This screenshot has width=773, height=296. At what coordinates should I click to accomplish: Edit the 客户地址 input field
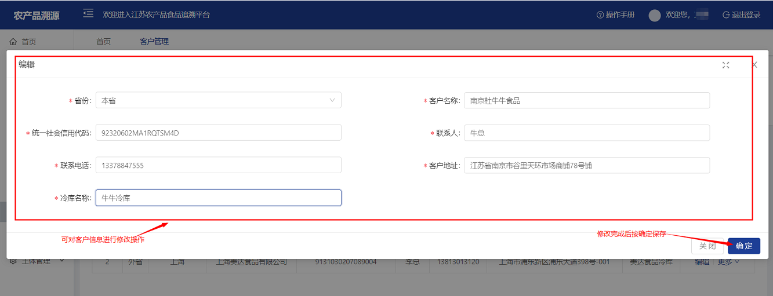tap(586, 165)
